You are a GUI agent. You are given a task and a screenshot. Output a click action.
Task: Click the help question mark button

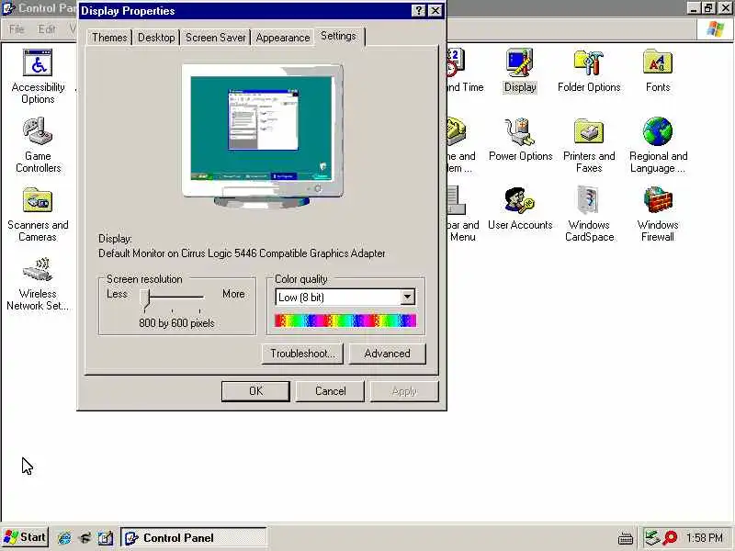coord(418,10)
